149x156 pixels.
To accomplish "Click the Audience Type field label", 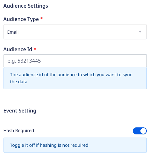I will click(21, 19).
